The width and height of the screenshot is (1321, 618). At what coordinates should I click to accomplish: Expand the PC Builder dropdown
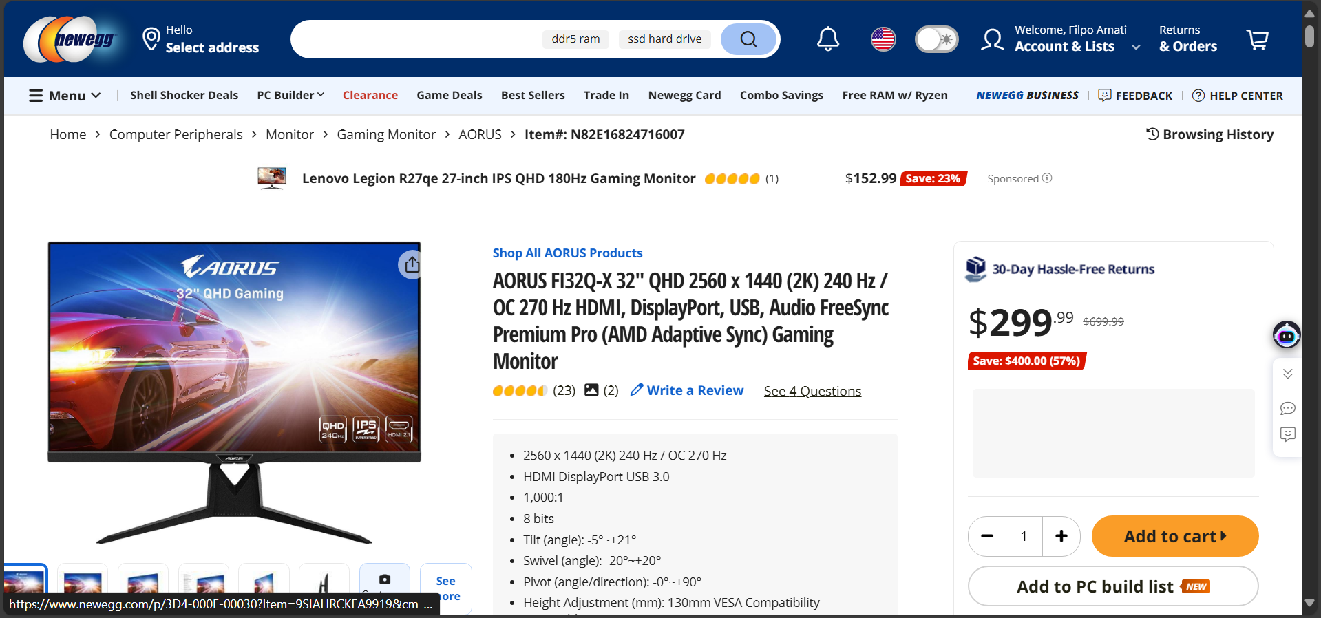pyautogui.click(x=290, y=95)
